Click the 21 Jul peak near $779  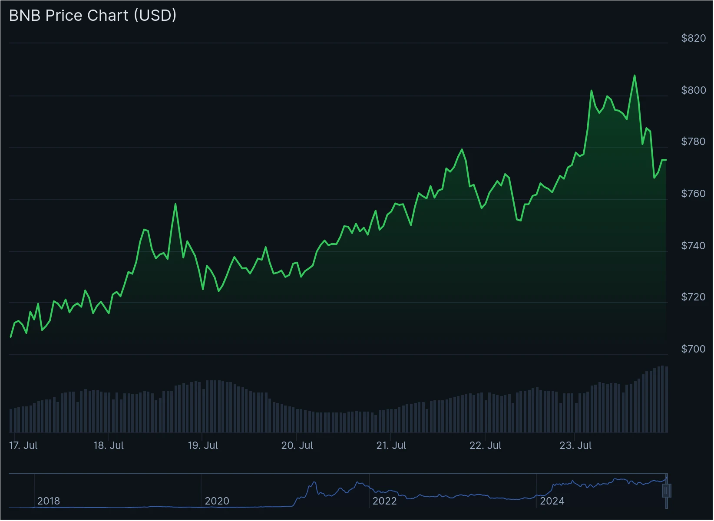pos(462,149)
